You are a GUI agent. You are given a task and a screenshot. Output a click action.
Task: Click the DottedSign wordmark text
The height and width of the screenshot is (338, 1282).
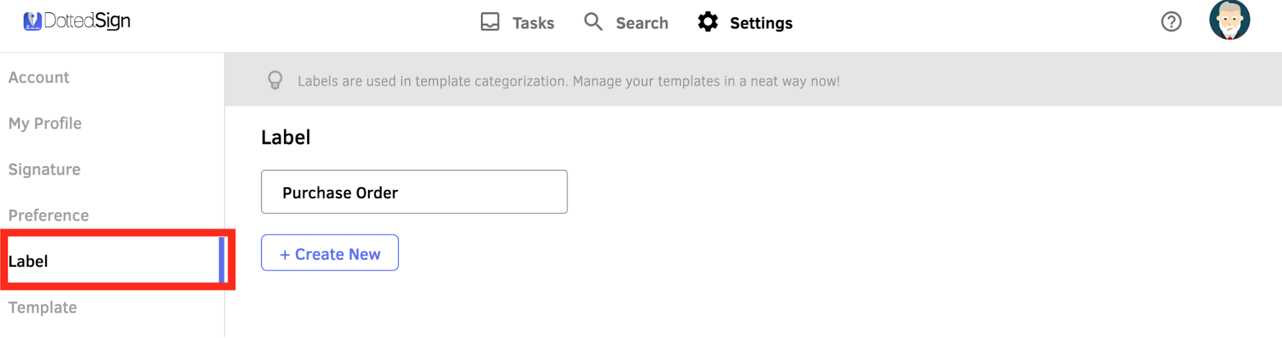pos(87,21)
